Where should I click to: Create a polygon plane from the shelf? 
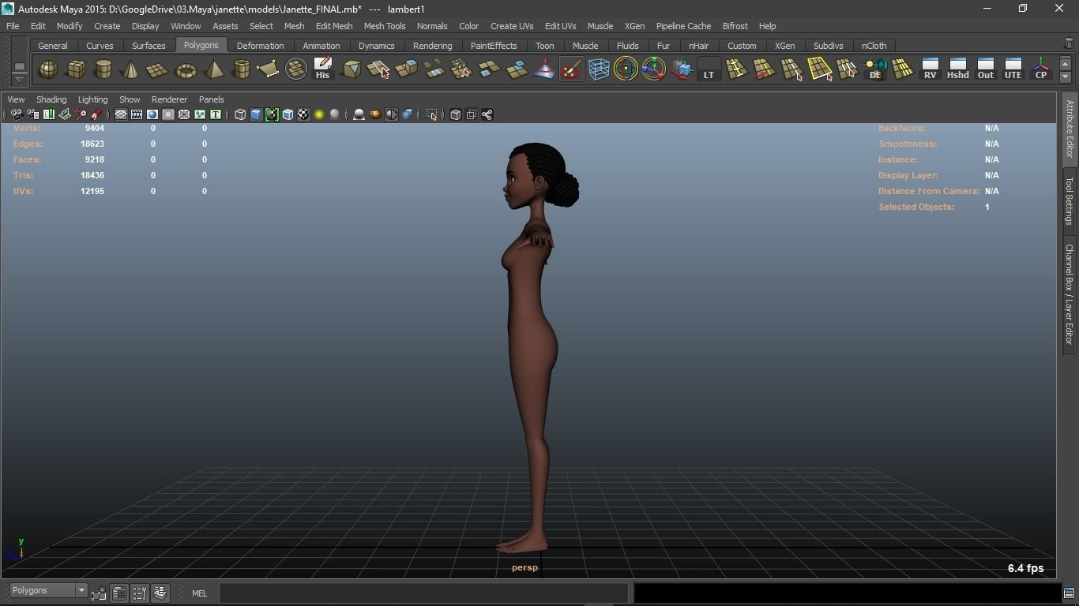coord(158,69)
